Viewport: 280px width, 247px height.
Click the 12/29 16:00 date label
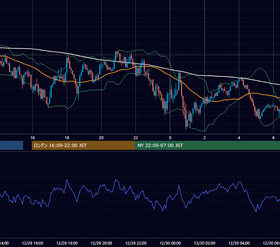33,243
